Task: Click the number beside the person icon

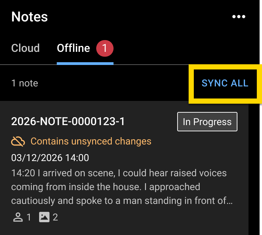Action: (29, 217)
